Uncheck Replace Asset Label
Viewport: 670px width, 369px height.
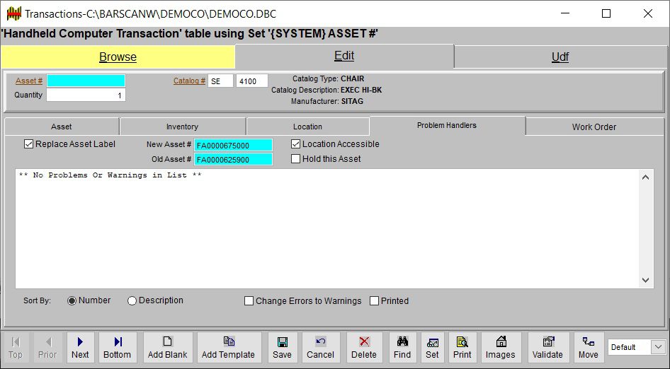pos(28,144)
